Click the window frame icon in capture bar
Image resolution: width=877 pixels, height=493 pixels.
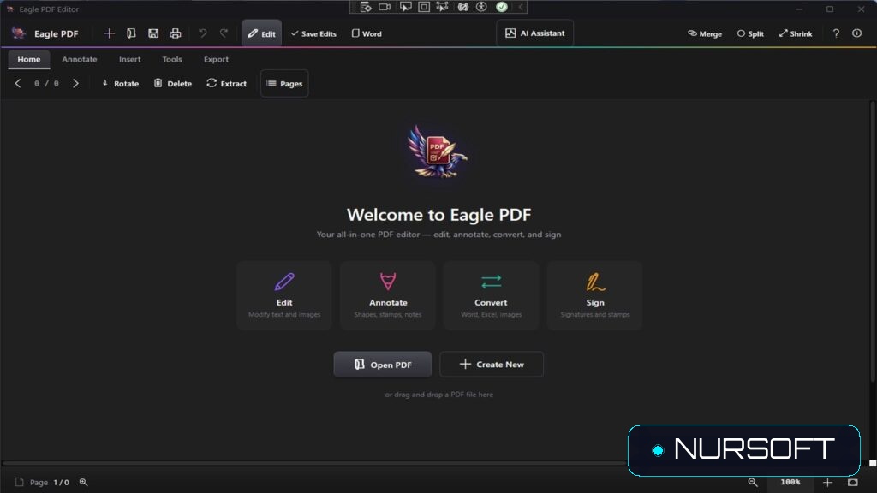tap(424, 7)
